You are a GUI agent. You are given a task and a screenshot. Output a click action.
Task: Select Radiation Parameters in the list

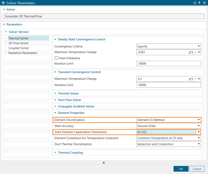[x=23, y=53]
